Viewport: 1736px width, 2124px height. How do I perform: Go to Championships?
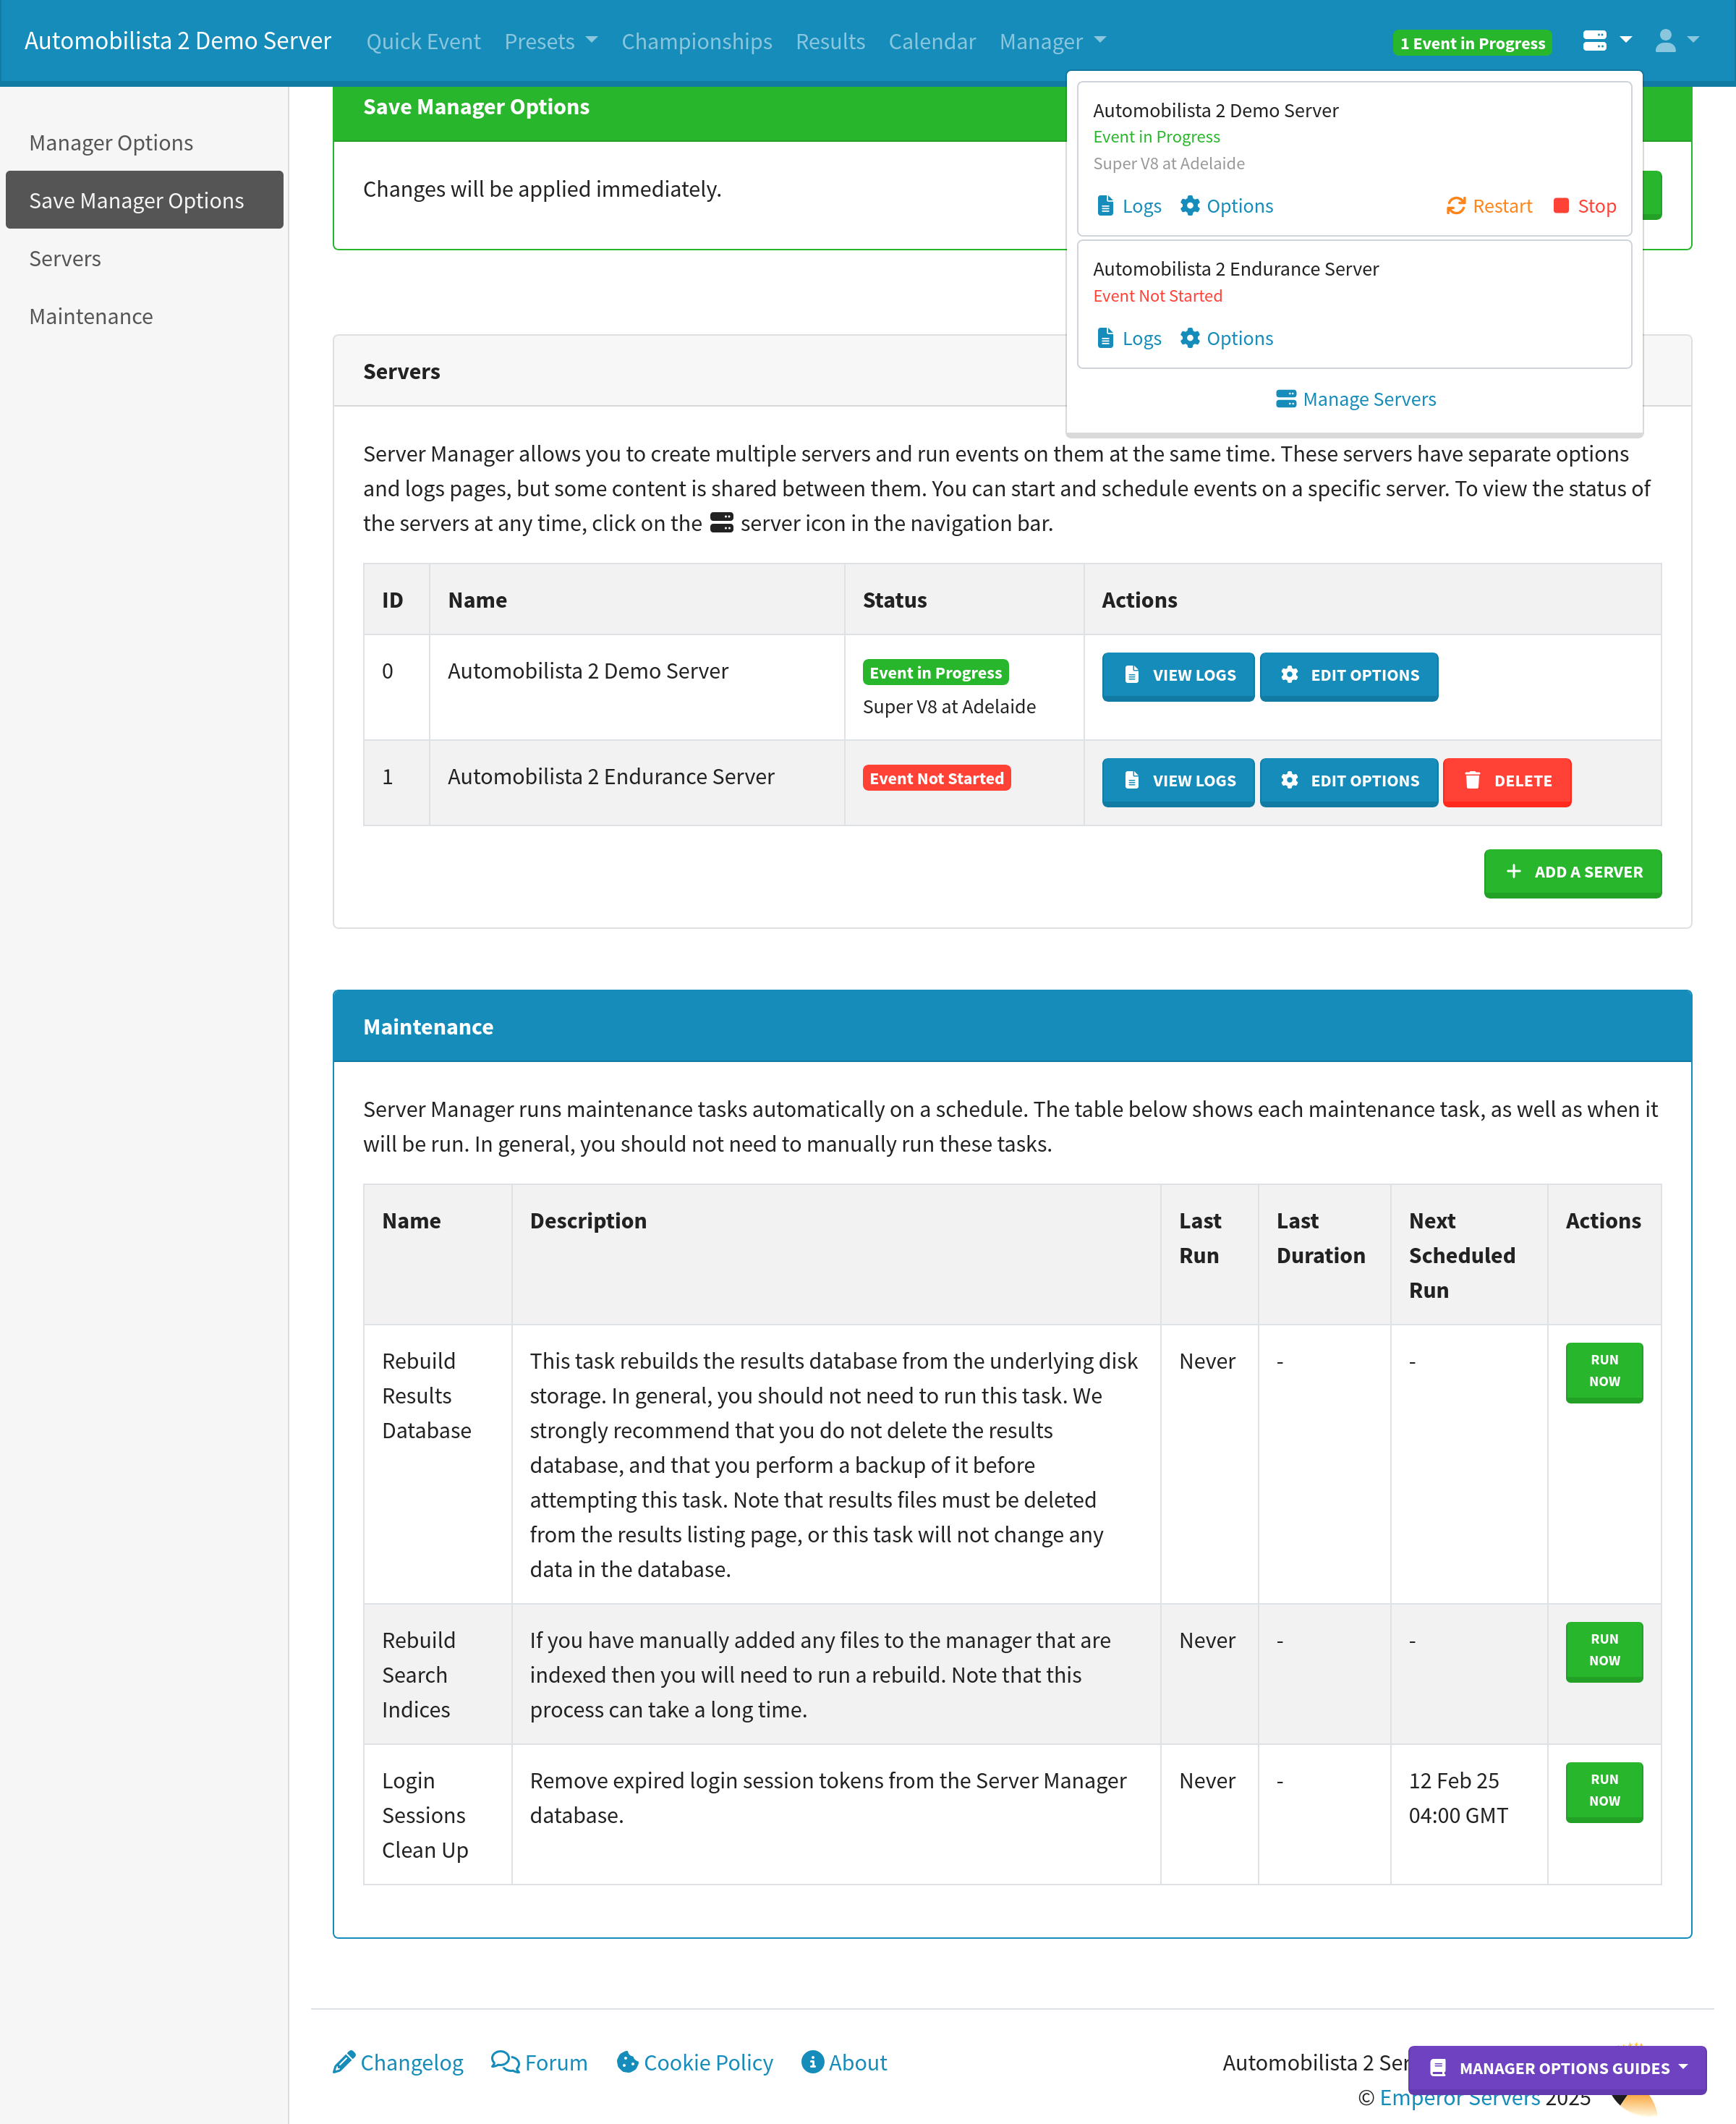tap(696, 41)
